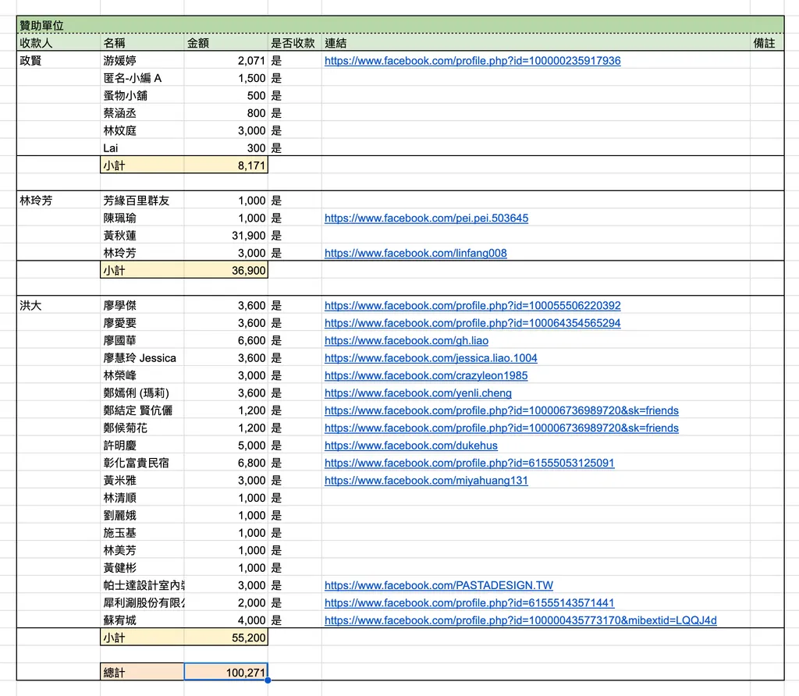799x696 pixels.
Task: Select the amount cell 31,900
Action: pyautogui.click(x=225, y=236)
